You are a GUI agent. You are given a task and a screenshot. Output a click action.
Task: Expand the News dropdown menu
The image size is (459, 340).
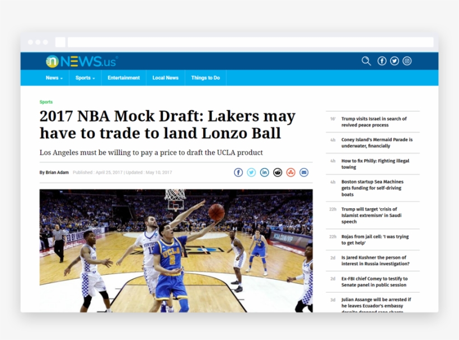tap(54, 78)
